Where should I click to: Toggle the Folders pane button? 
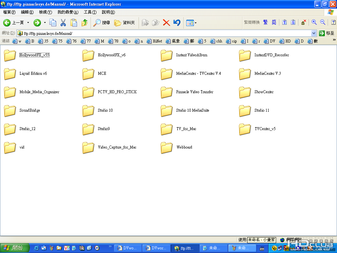pyautogui.click(x=124, y=23)
